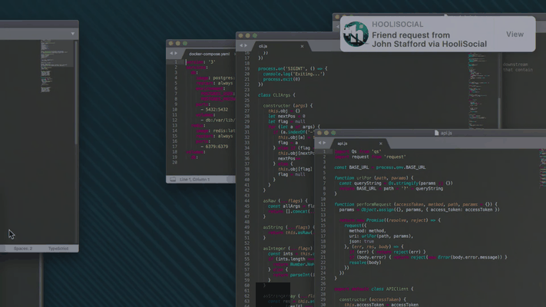Click 'function urlFor (path, params)' line
The image size is (546, 307).
(x=374, y=178)
